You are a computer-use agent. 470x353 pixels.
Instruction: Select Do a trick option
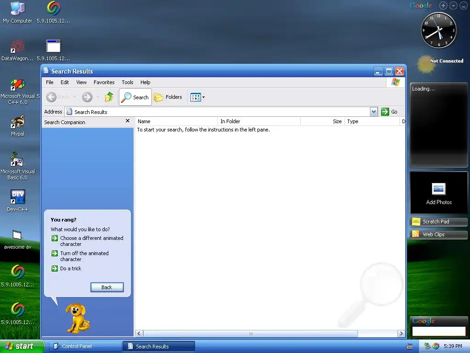point(67,268)
